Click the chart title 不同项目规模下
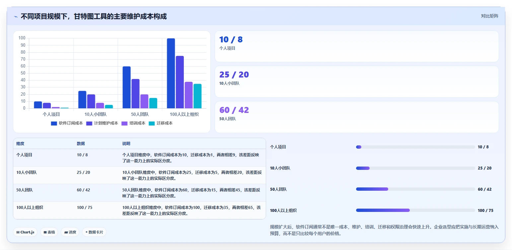This screenshot has width=512, height=250. [x=94, y=16]
